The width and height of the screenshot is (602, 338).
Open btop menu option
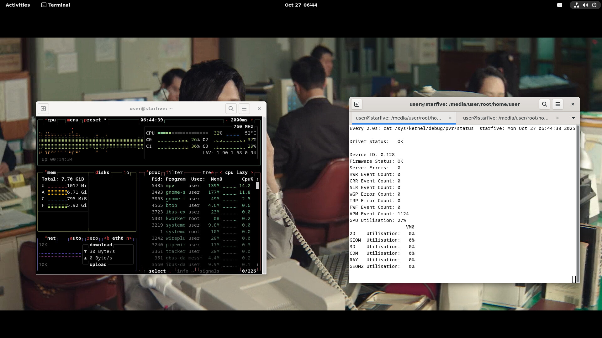pyautogui.click(x=72, y=120)
